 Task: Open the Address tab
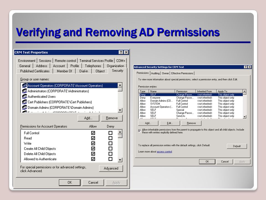click(42, 66)
